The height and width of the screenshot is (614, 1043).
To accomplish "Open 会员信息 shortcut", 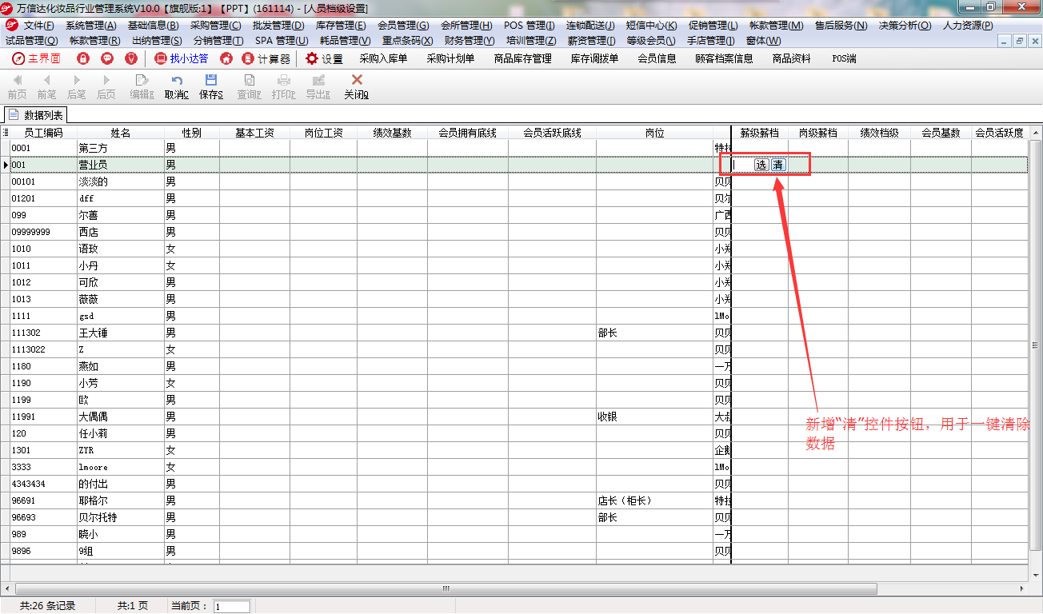I will click(x=657, y=58).
